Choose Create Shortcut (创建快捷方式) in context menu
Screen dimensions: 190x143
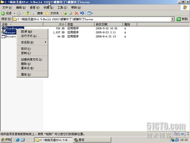[x=32, y=59]
